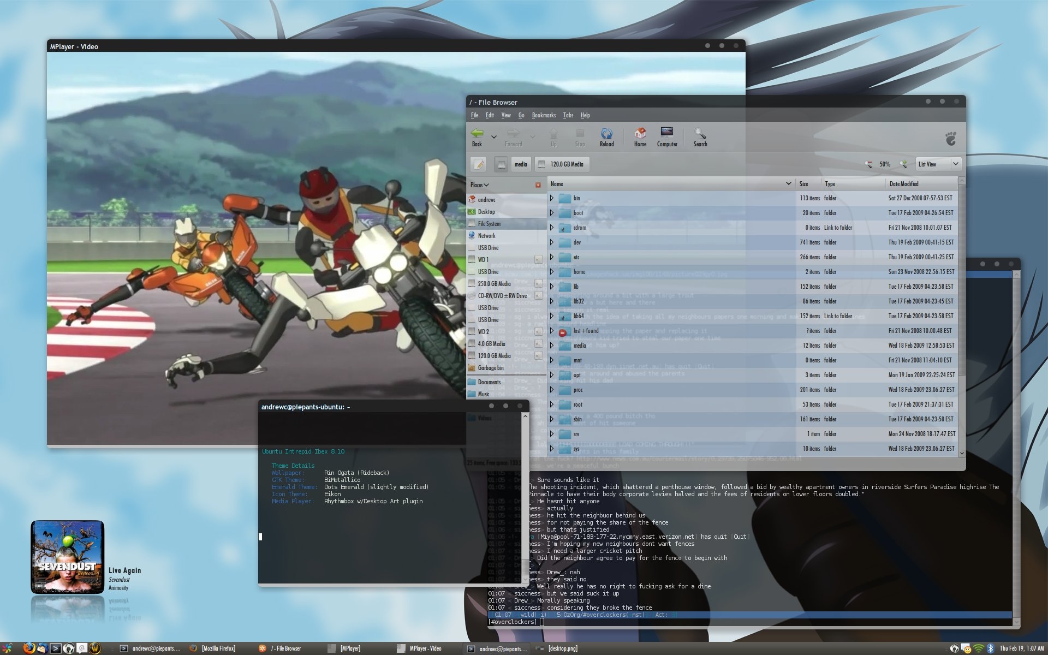Screen dimensions: 1048x655
Task: Expand the media folder row
Action: coord(552,346)
